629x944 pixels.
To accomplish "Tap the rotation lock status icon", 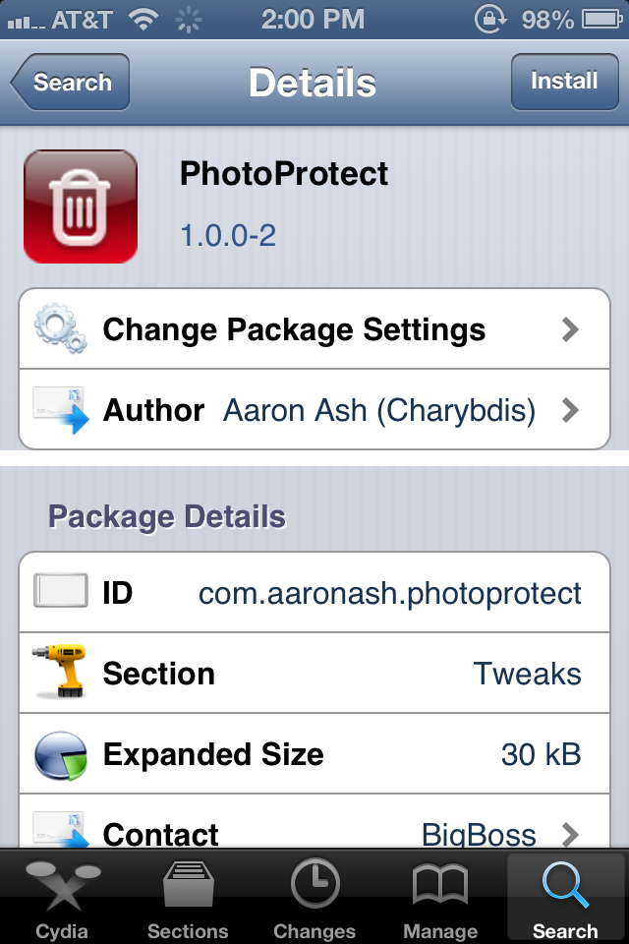I will pyautogui.click(x=488, y=19).
